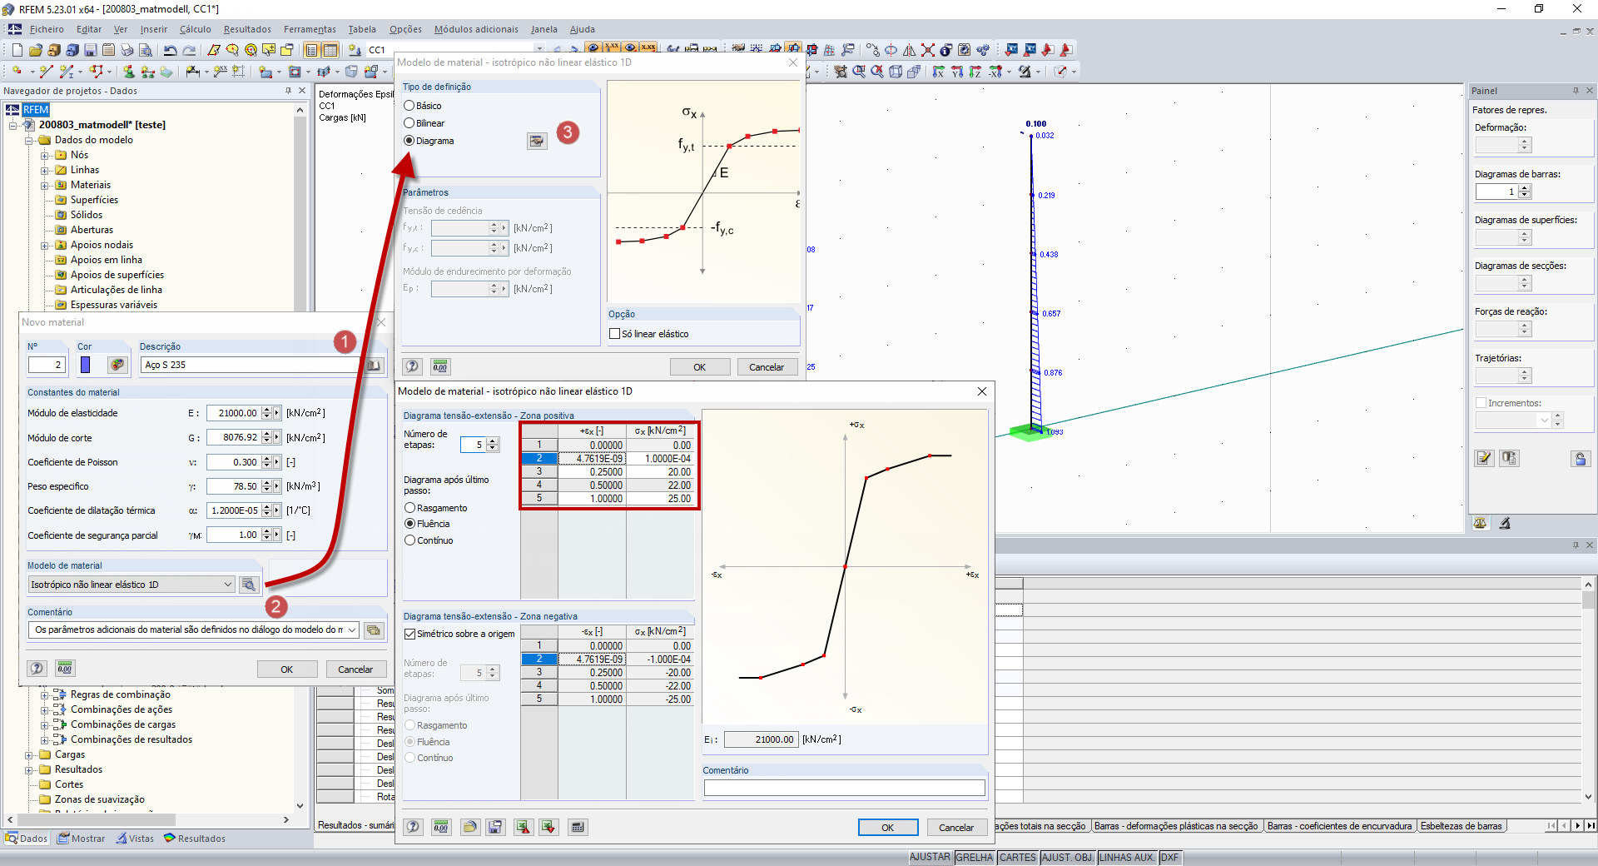Import diagram table from Excel

pos(548,827)
